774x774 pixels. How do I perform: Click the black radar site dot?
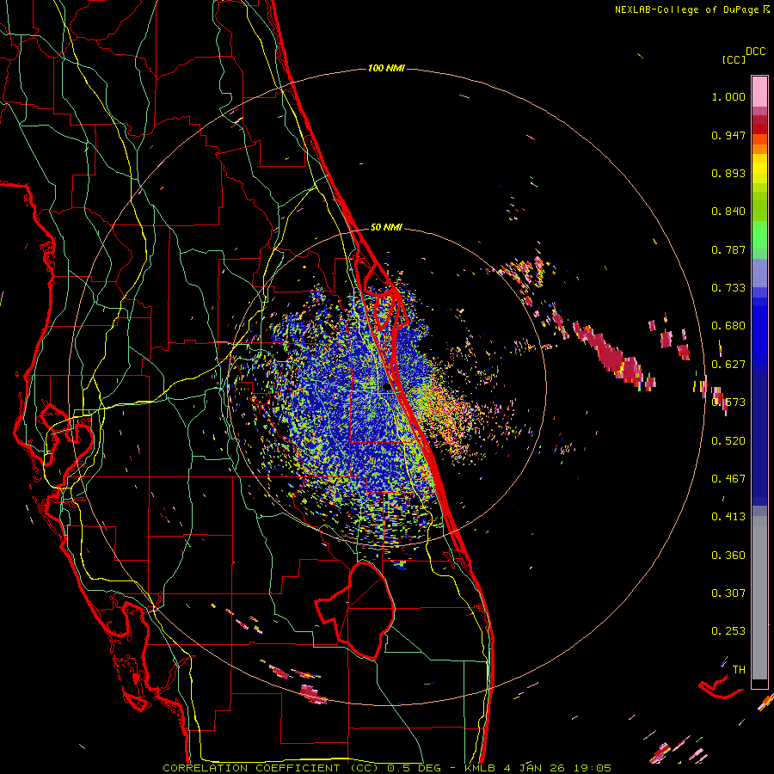coord(387,388)
